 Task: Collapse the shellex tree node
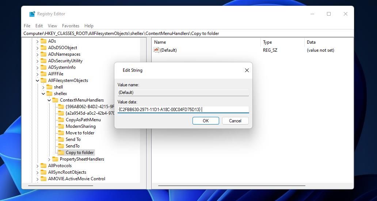pyautogui.click(x=43, y=94)
